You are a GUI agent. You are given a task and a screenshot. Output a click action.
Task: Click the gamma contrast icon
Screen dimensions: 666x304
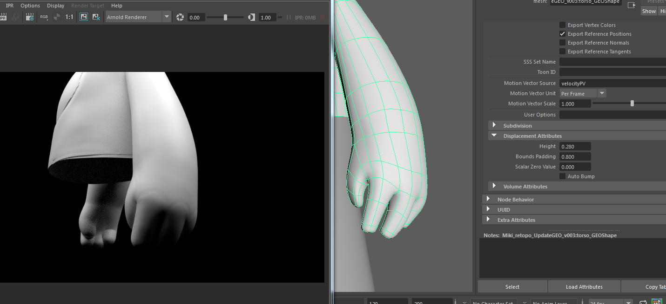pyautogui.click(x=251, y=17)
